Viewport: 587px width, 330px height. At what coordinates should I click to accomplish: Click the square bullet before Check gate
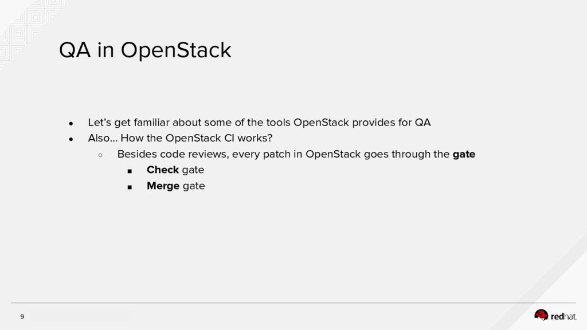130,171
